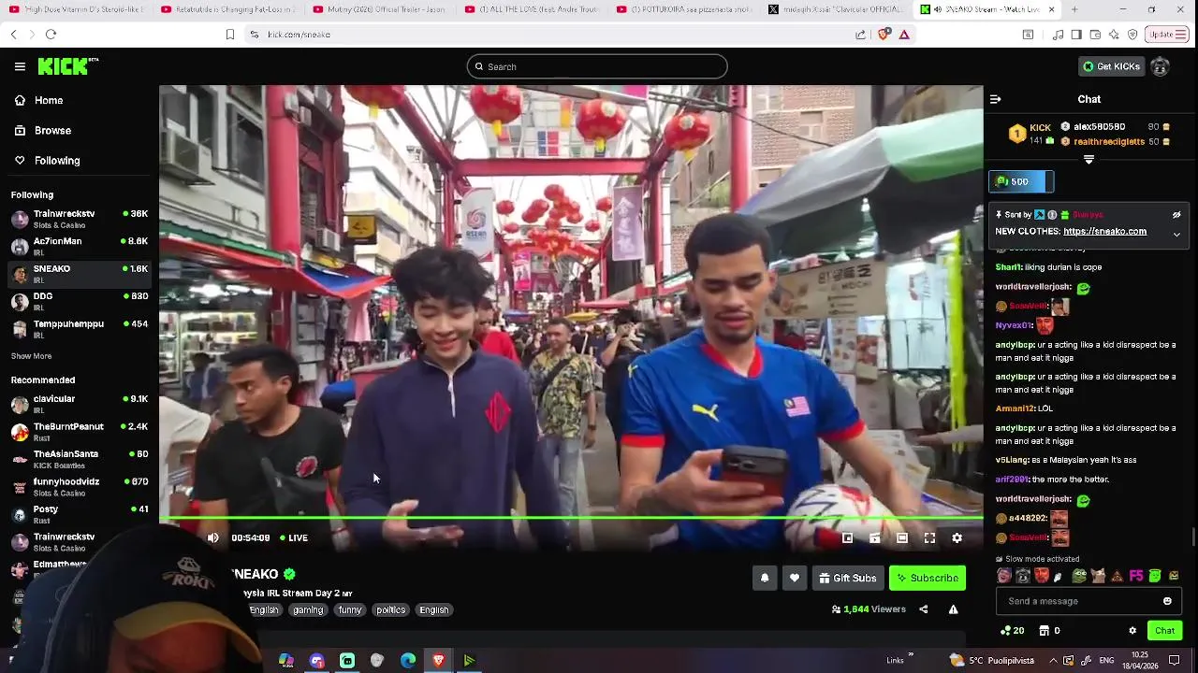
Task: Jump to LIVE in the player
Action: click(x=294, y=537)
